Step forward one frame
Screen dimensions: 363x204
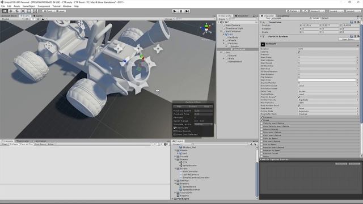click(187, 11)
